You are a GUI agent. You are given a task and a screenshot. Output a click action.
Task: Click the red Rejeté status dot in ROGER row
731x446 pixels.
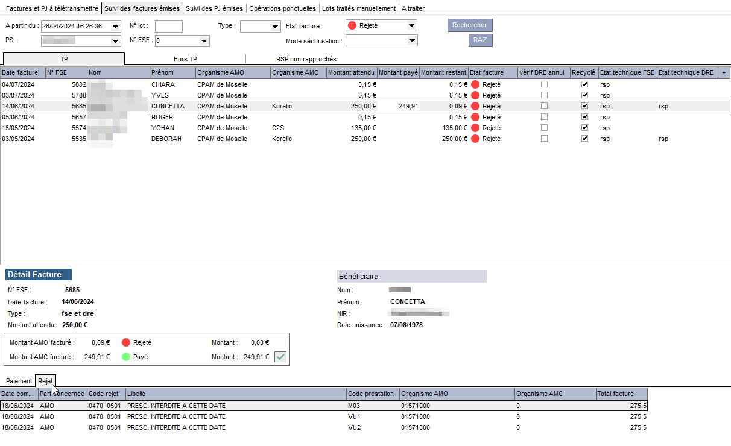(475, 117)
